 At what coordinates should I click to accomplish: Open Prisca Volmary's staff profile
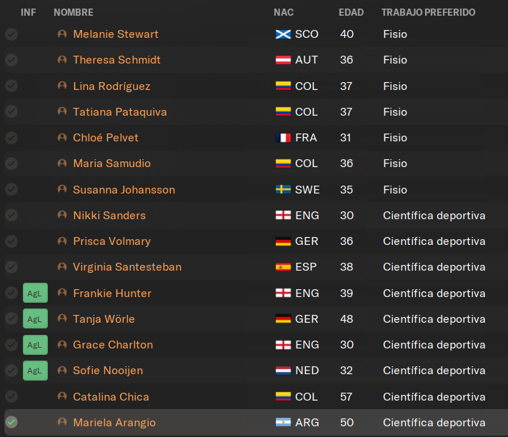click(x=111, y=241)
